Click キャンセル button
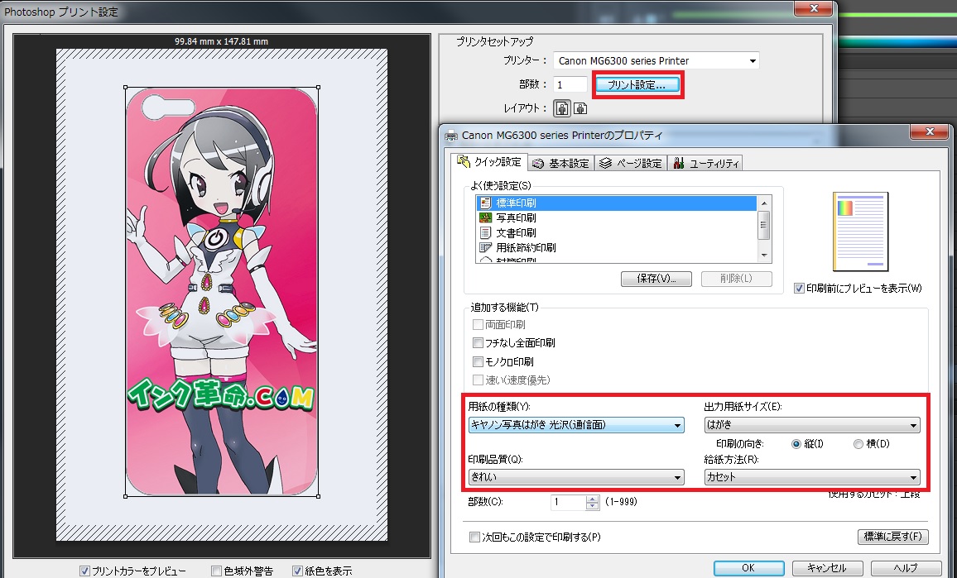957x578 pixels. [827, 567]
